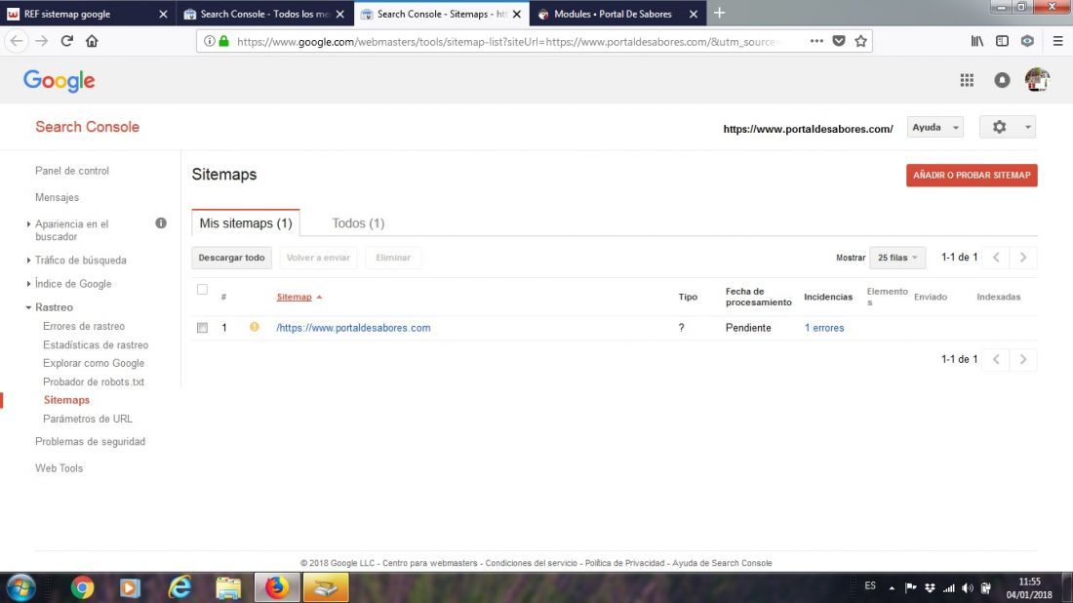Open the Ayuda dropdown
1073x603 pixels.
tap(934, 127)
